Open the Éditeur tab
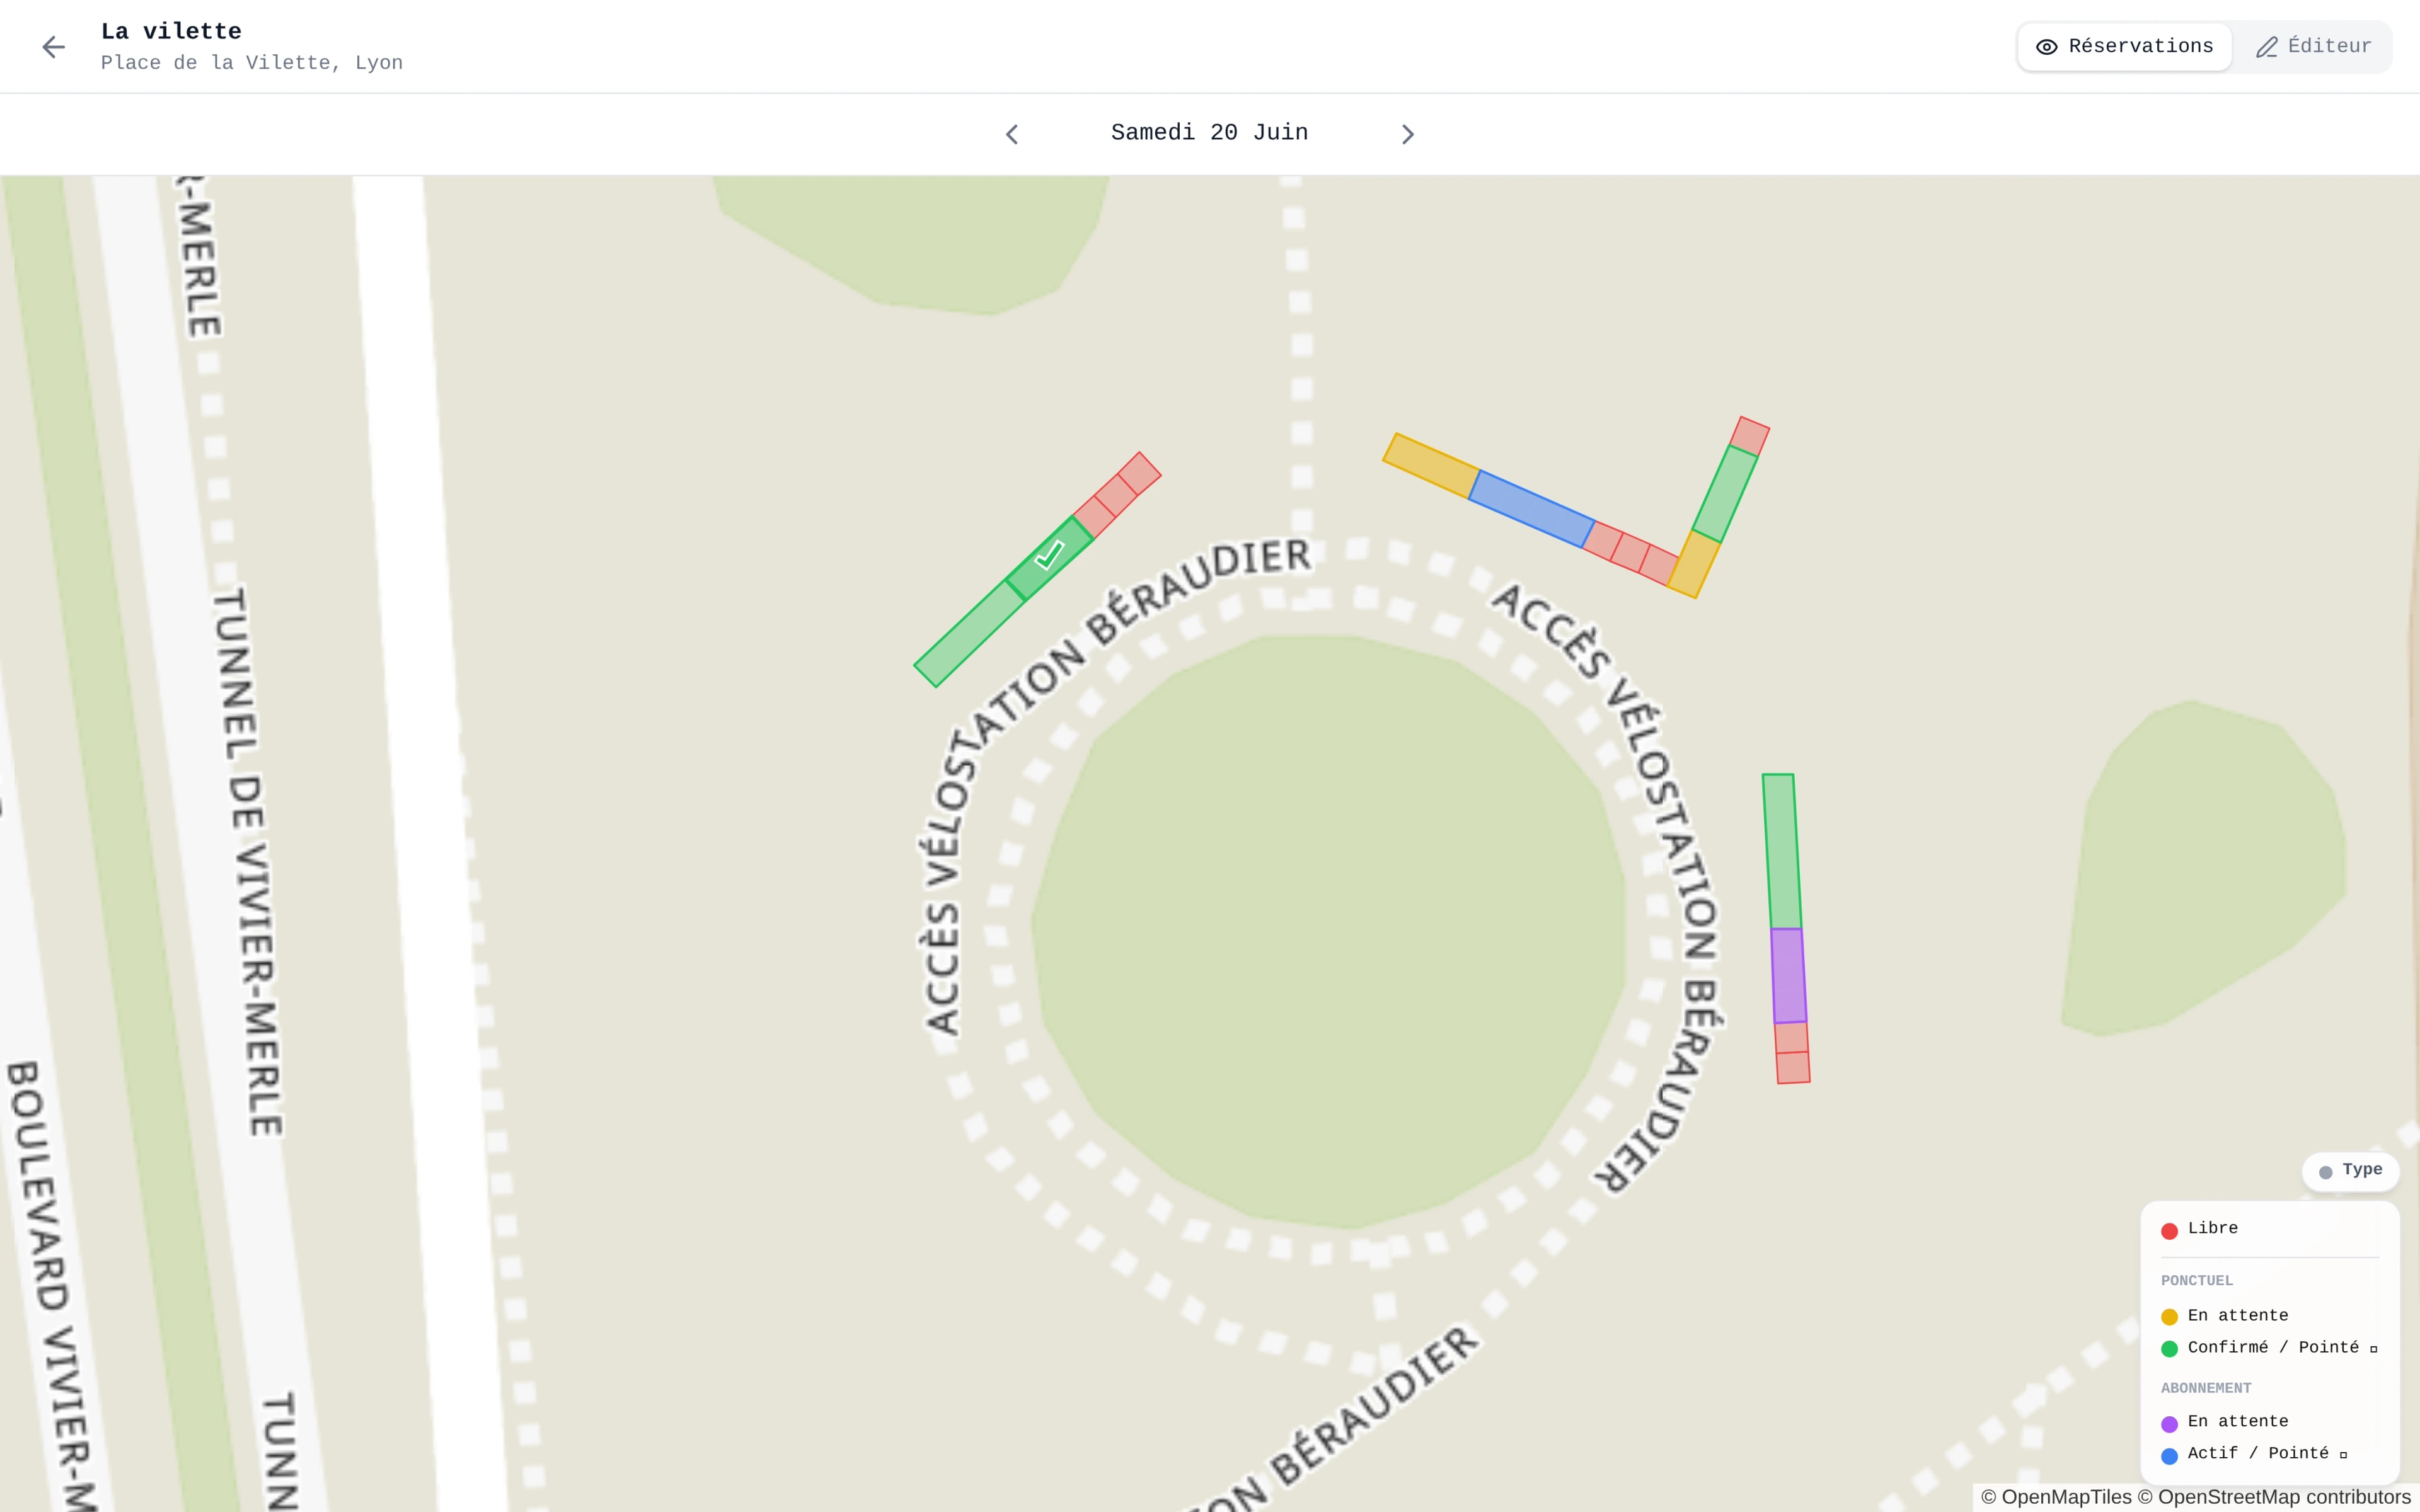Image resolution: width=2420 pixels, height=1512 pixels. (2313, 47)
